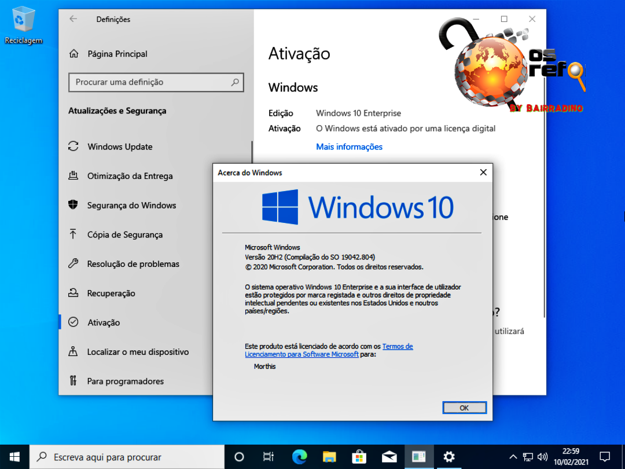Screen dimensions: 625x469
Task: Switch to the winver taskbar window
Action: coord(419,457)
